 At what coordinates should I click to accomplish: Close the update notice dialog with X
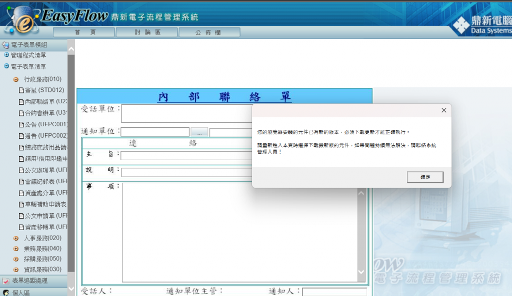(x=444, y=110)
